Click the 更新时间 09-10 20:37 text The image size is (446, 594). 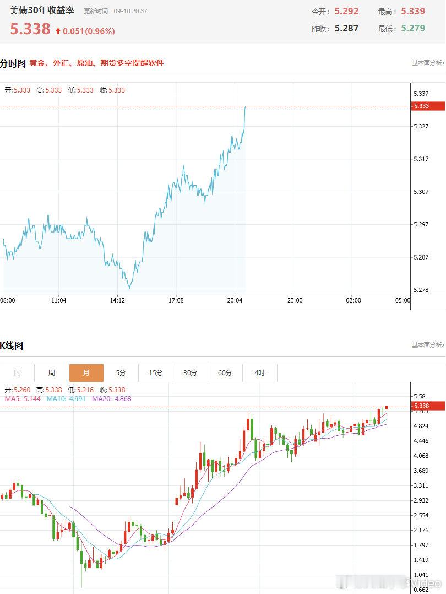[116, 12]
